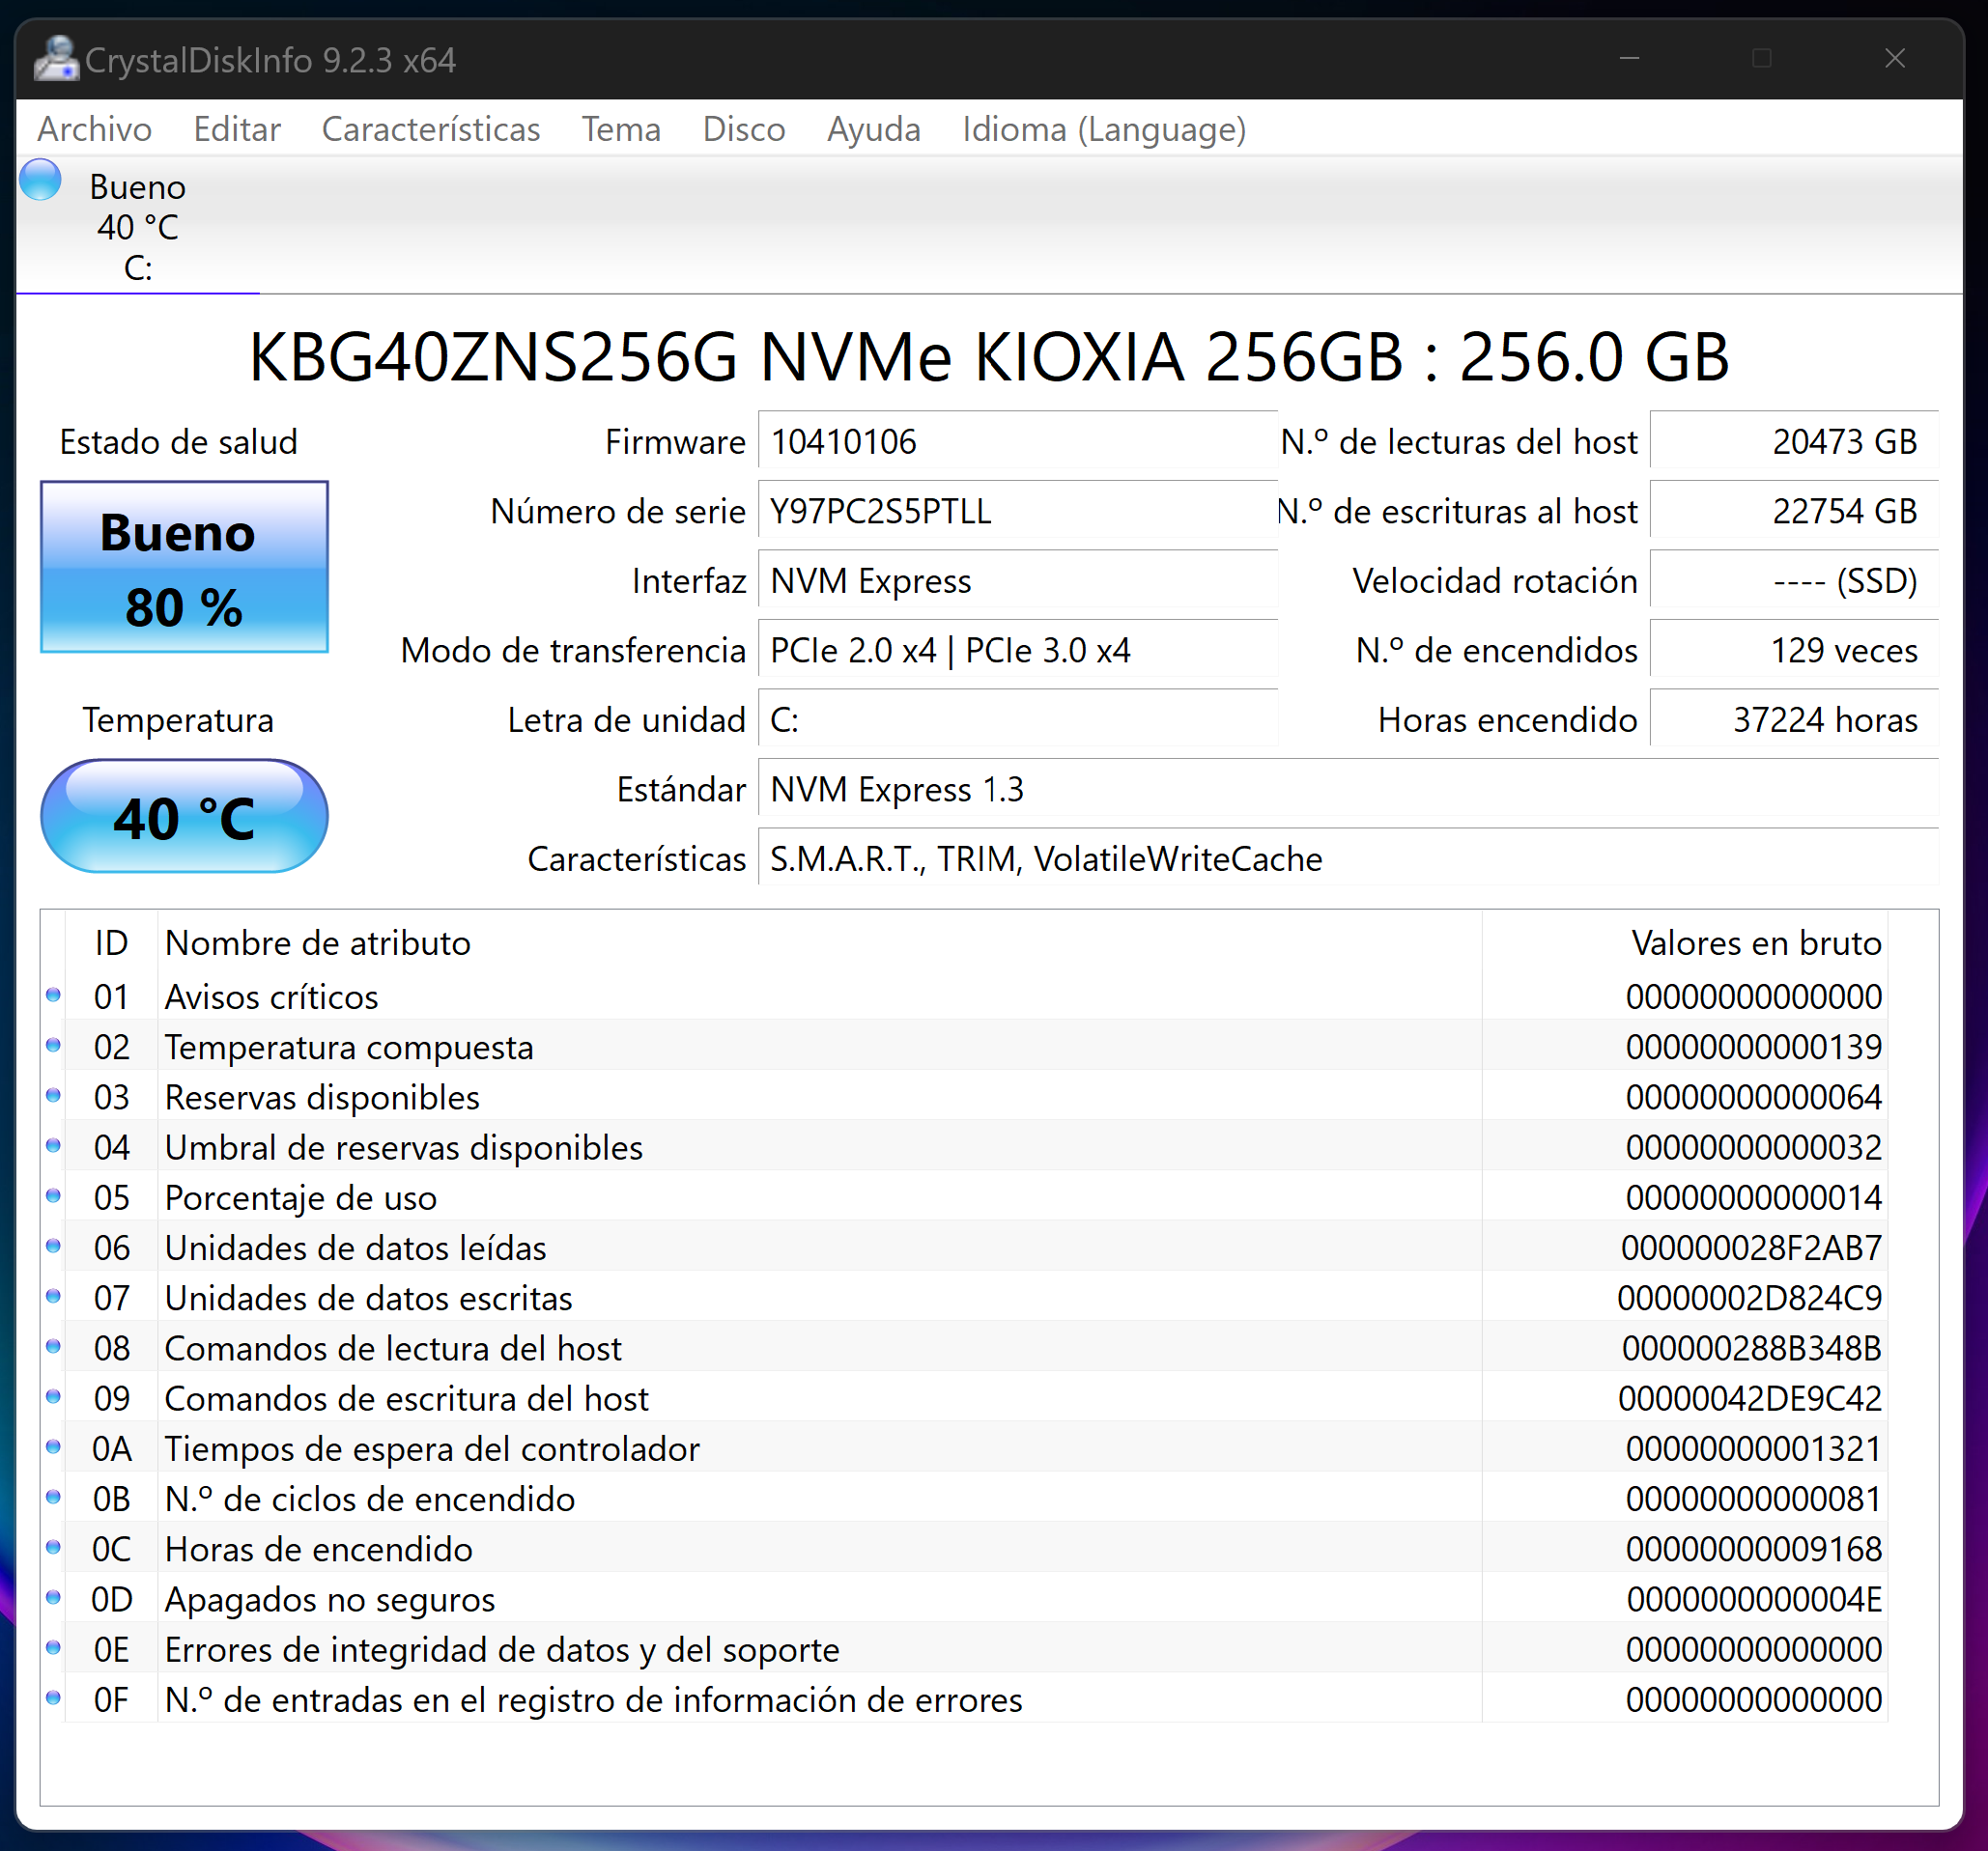The height and width of the screenshot is (1851, 1988).
Task: Click status dot for Umbral de reservas disponibles
Action: pos(54,1145)
